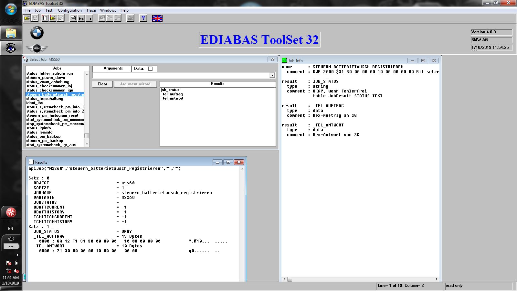Click Results window scrollbar up arrow
The image size is (517, 291).
tap(242, 169)
